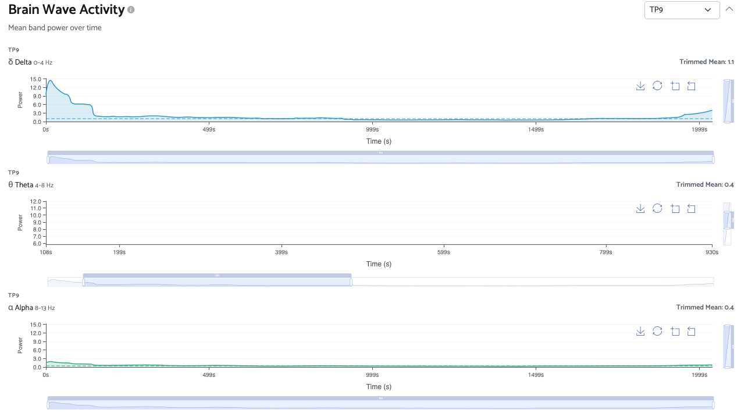Viewport: 741px width, 413px height.
Task: Click left handle of Delta time-range slider
Action: click(x=48, y=159)
